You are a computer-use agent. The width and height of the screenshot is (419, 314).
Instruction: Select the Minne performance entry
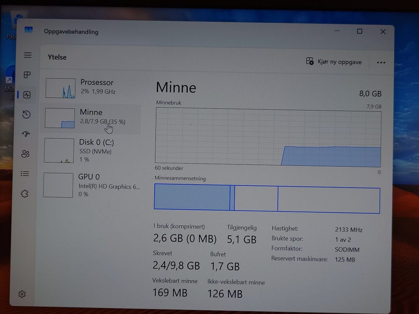(92, 118)
